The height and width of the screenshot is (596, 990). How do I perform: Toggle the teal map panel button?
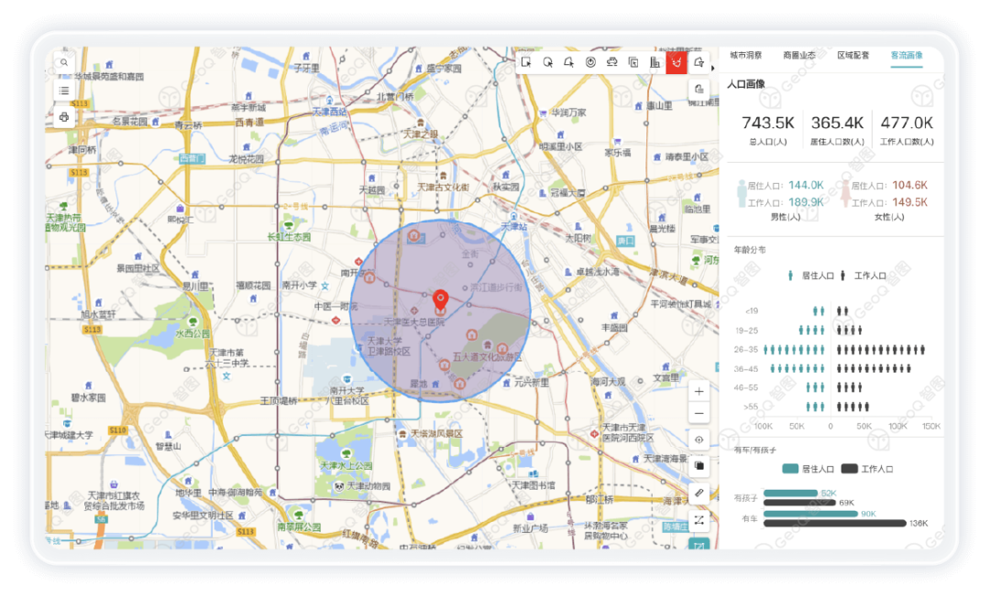[x=699, y=547]
